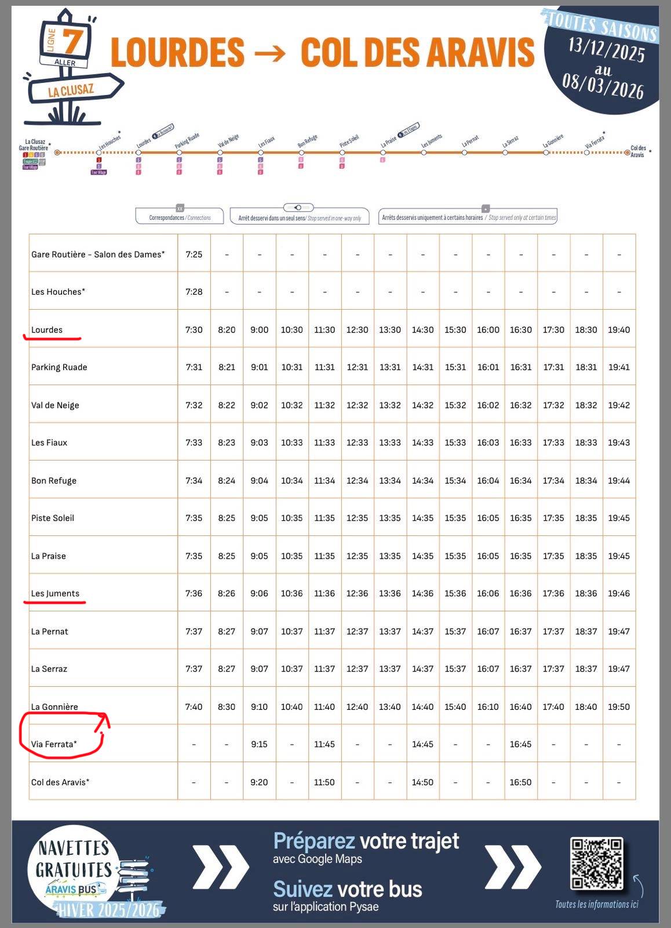Click the La Gonnière stop dot on route diagram
The width and height of the screenshot is (671, 928).
click(x=546, y=153)
